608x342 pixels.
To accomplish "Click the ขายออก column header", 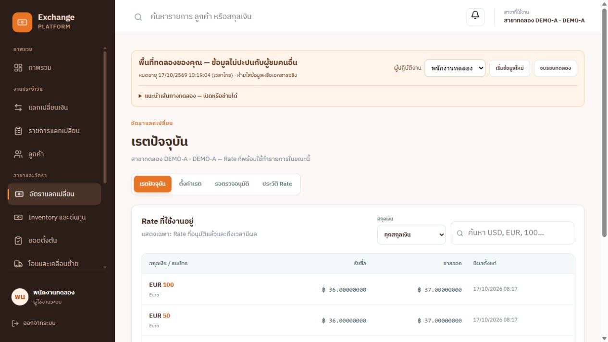I will [452, 263].
